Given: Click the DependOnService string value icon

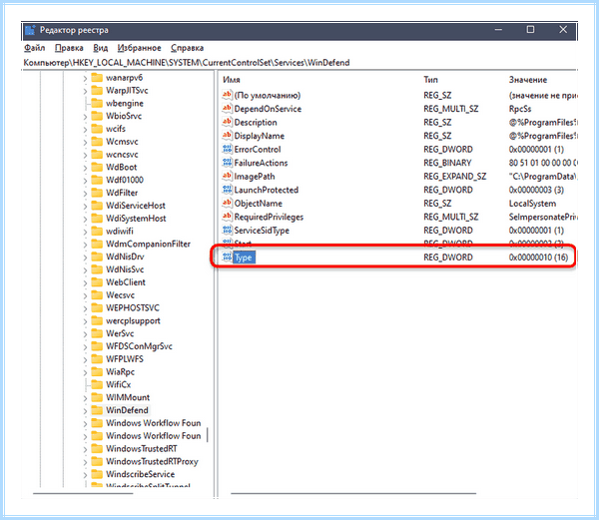Looking at the screenshot, I should click(227, 109).
